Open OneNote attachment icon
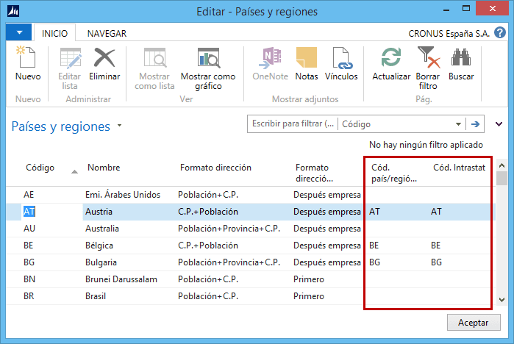The image size is (514, 344). (271, 57)
